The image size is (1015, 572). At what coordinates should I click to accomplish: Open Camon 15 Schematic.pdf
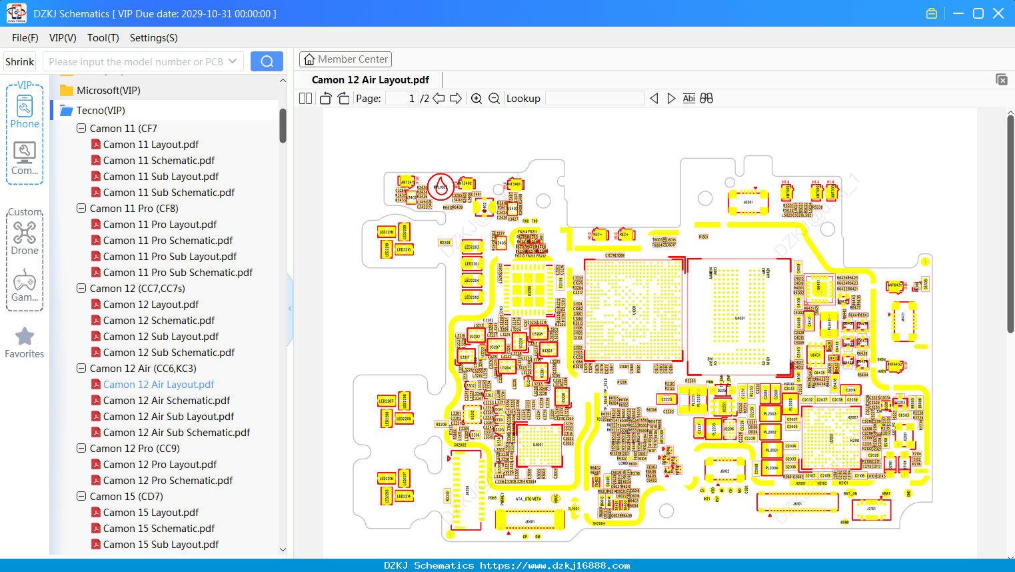tap(159, 528)
